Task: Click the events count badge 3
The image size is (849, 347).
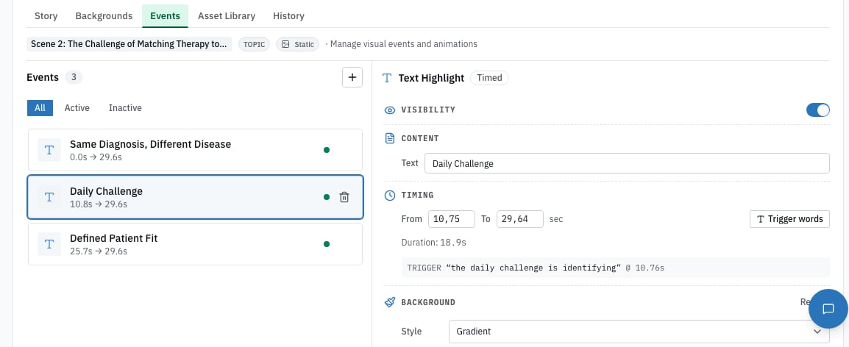Action: click(x=74, y=77)
